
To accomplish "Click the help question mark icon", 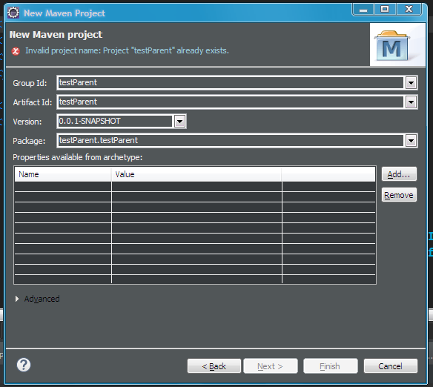I will click(x=24, y=365).
